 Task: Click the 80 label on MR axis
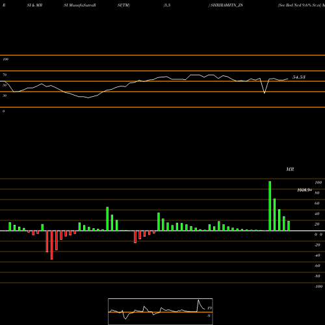point(317,193)
